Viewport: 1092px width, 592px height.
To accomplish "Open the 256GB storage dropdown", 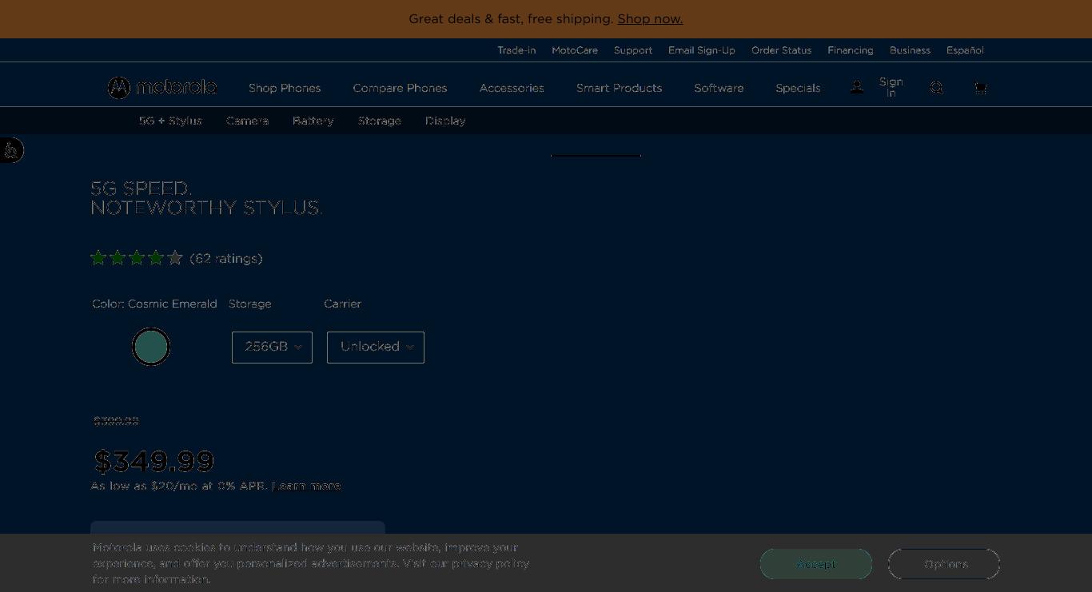I will 272,348.
